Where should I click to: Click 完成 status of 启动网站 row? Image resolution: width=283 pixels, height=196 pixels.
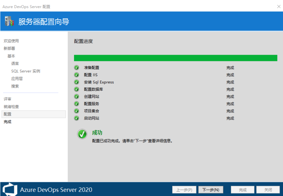tap(230, 118)
